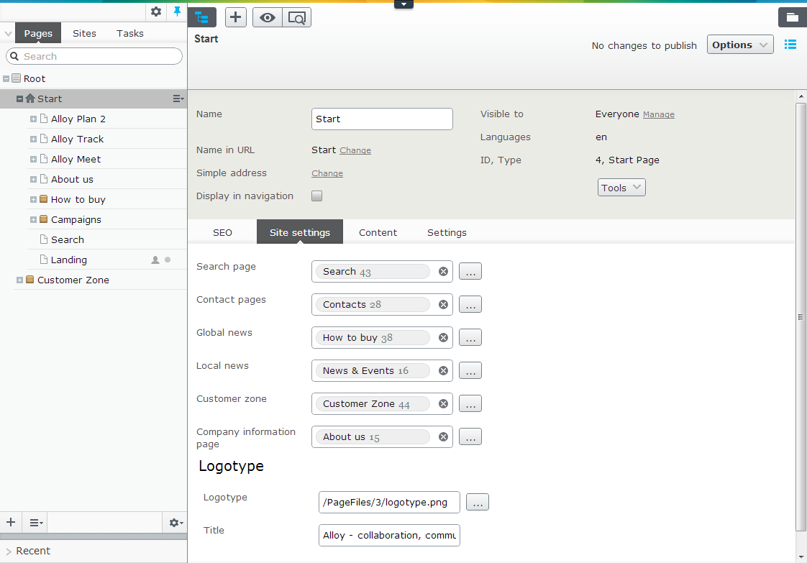Switch to the Tasks tab
This screenshot has height=563, width=807.
(x=129, y=33)
